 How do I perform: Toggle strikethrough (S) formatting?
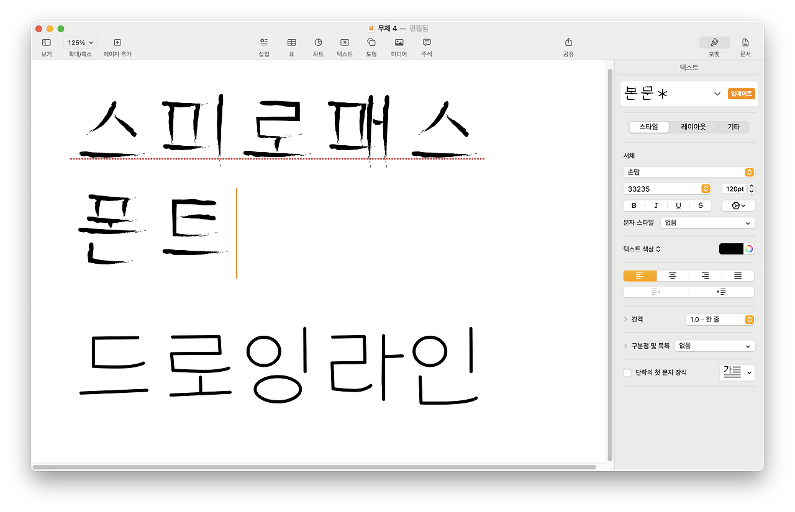(701, 205)
